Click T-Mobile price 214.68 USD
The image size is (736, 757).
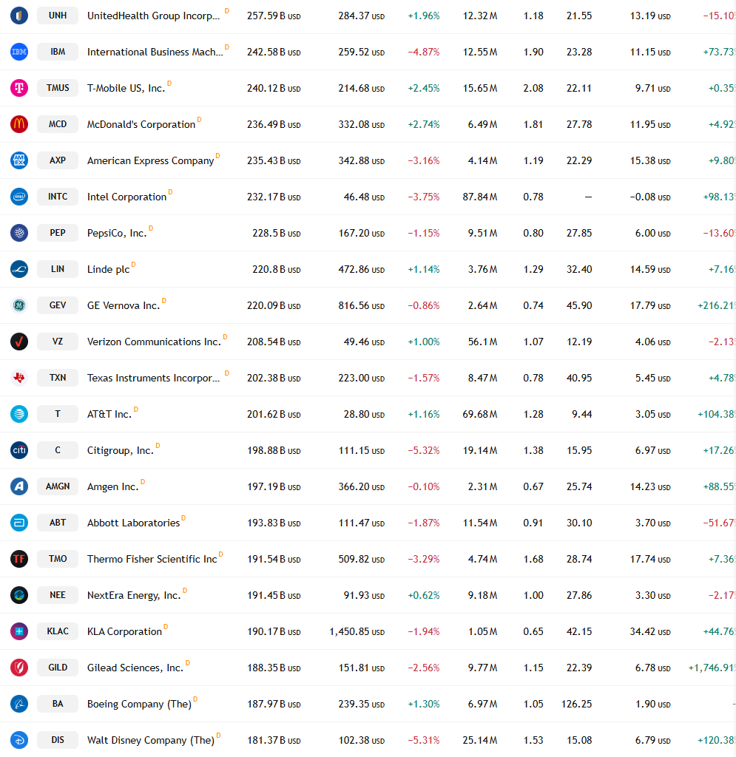pyautogui.click(x=361, y=89)
